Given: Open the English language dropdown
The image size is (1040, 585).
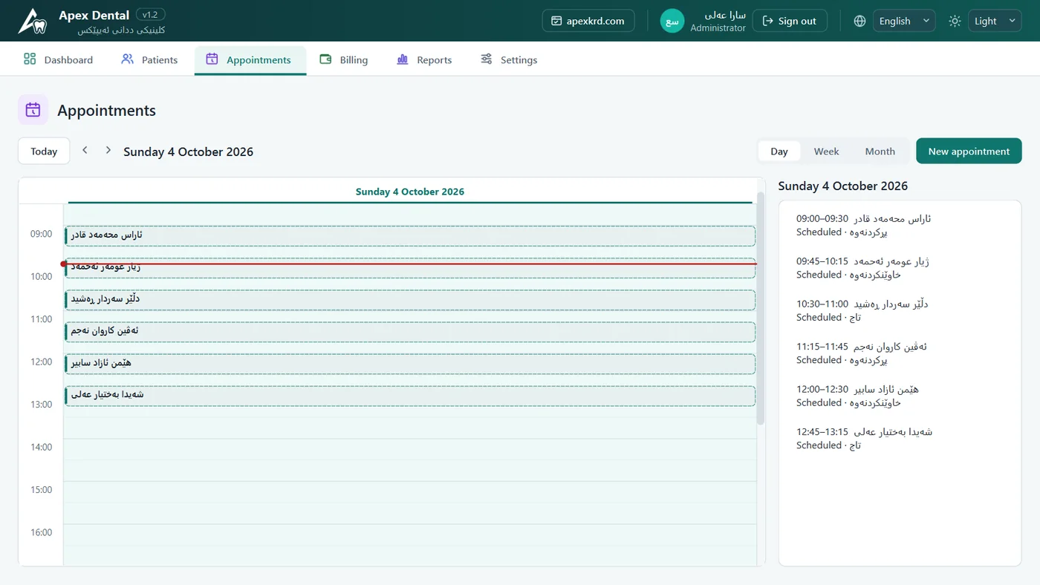Looking at the screenshot, I should click(x=904, y=21).
